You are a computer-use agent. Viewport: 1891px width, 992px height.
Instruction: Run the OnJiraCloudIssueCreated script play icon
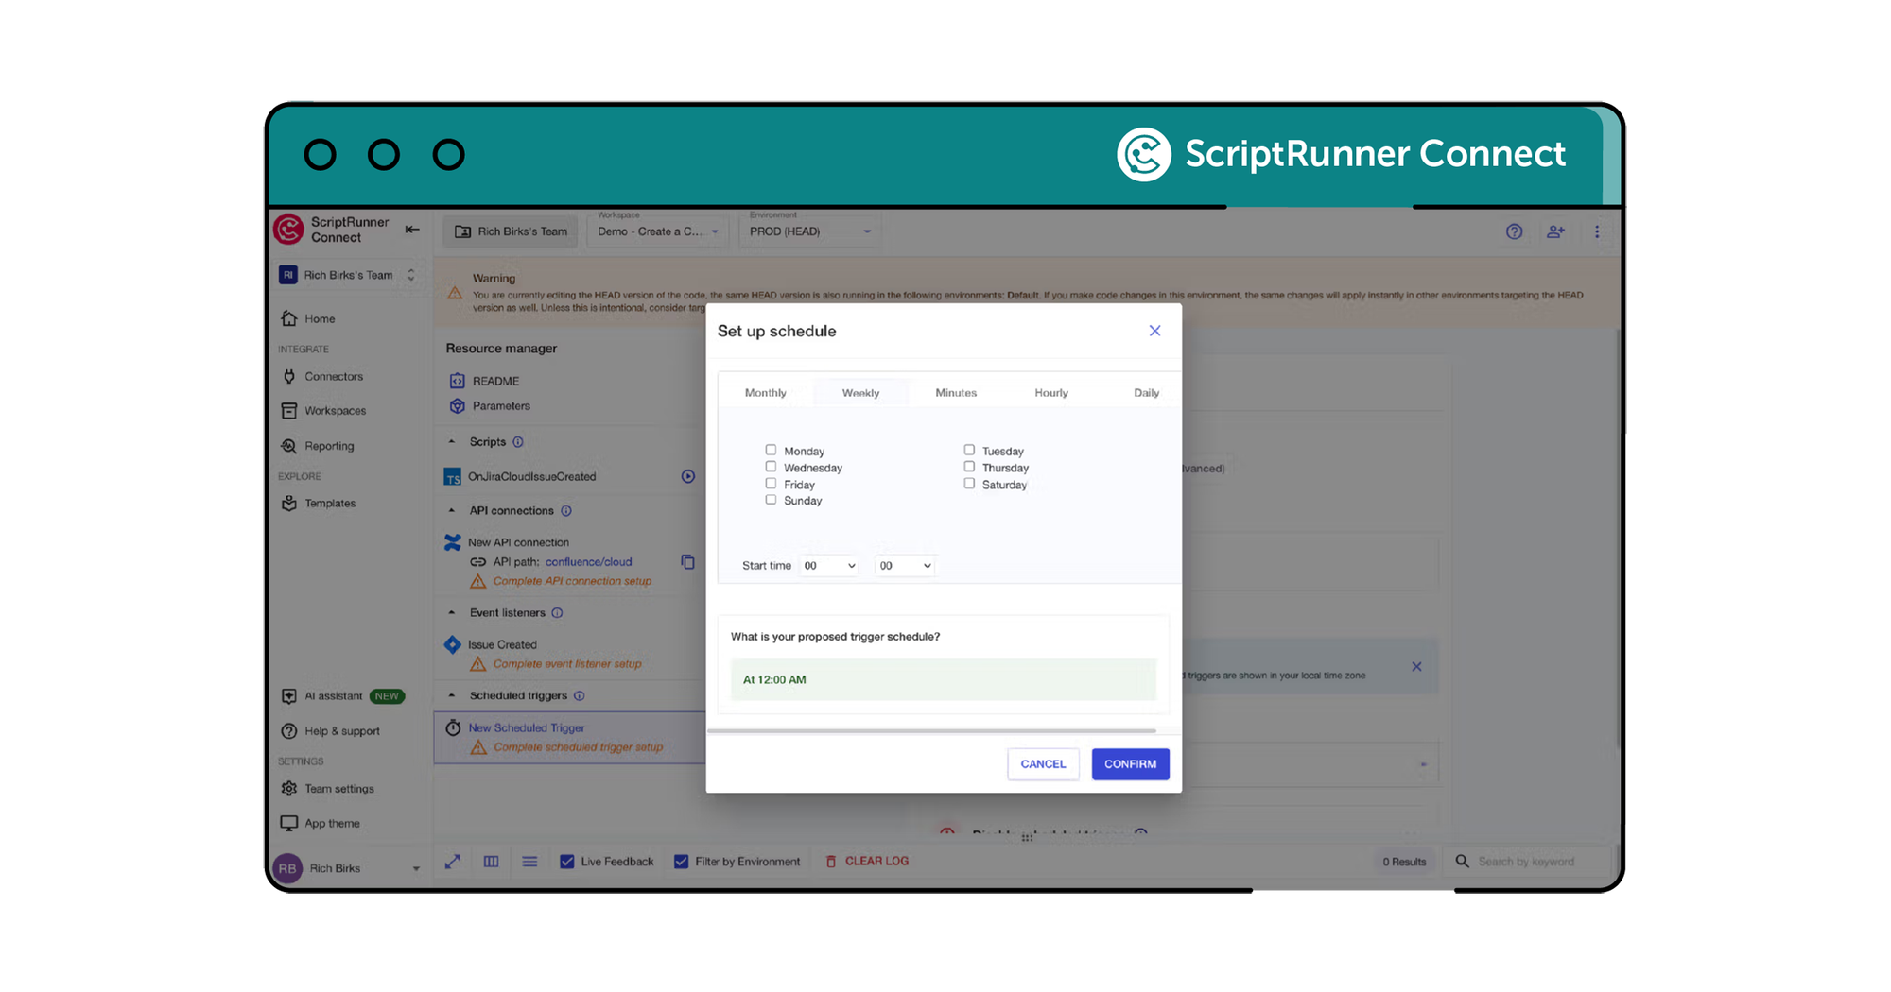click(x=688, y=477)
